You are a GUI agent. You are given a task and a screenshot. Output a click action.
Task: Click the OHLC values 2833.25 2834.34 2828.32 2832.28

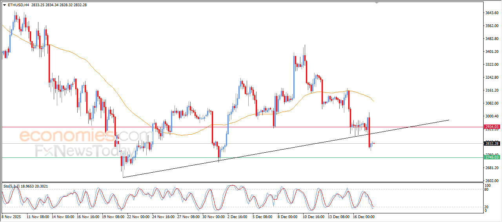(x=59, y=5)
